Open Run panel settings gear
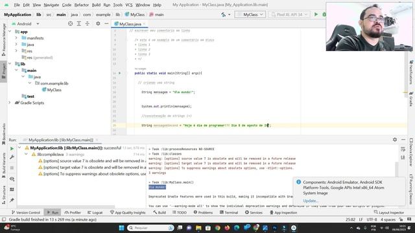 point(395,140)
